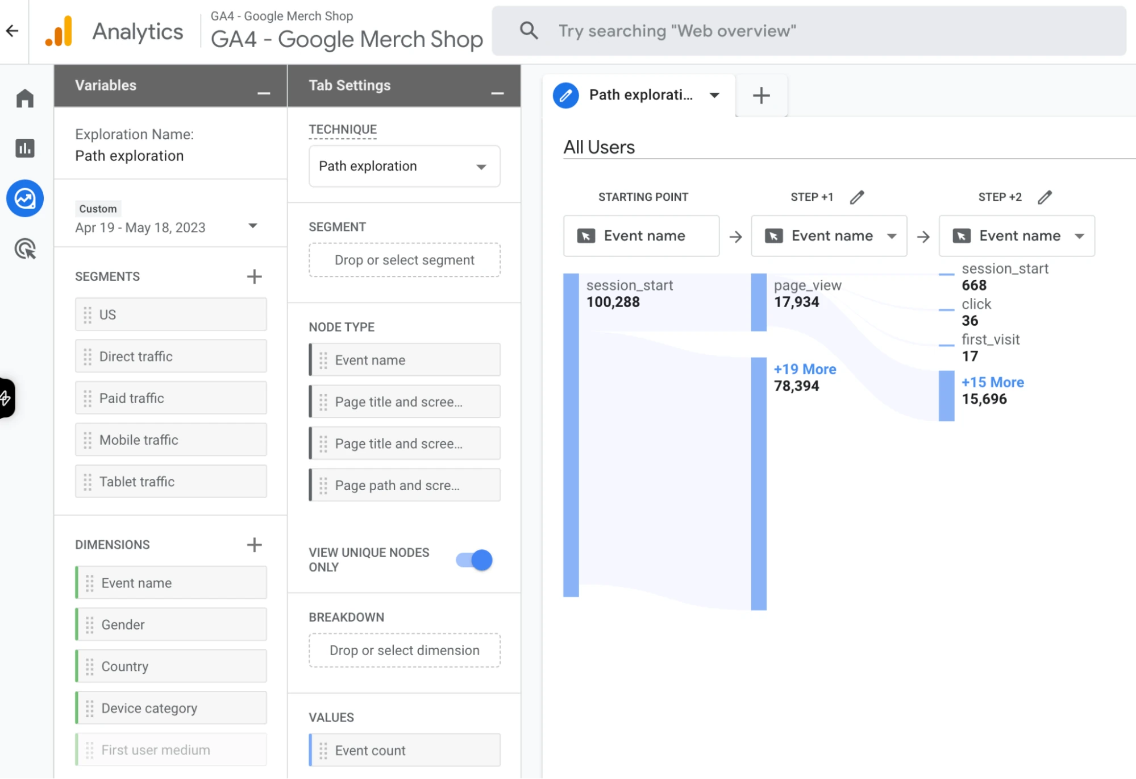1136x779 pixels.
Task: Select the Tablet traffic segment
Action: [170, 482]
